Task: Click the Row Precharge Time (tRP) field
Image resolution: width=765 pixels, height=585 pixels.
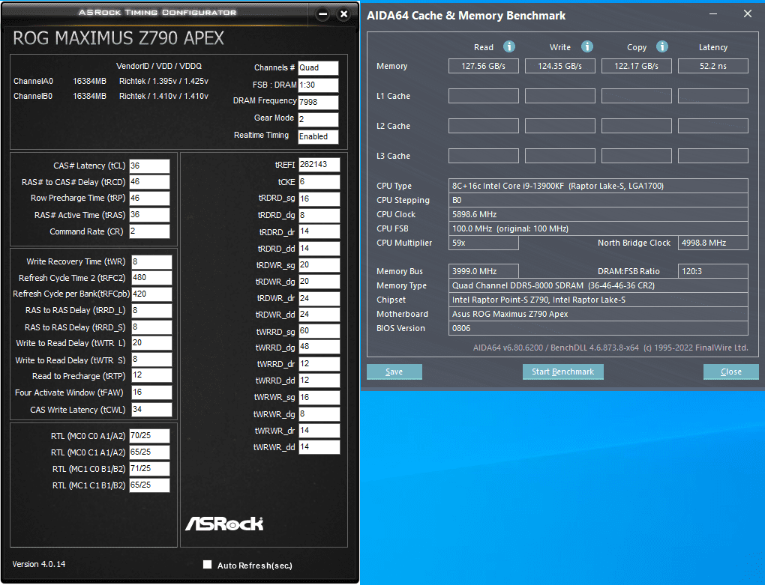Action: tap(149, 198)
